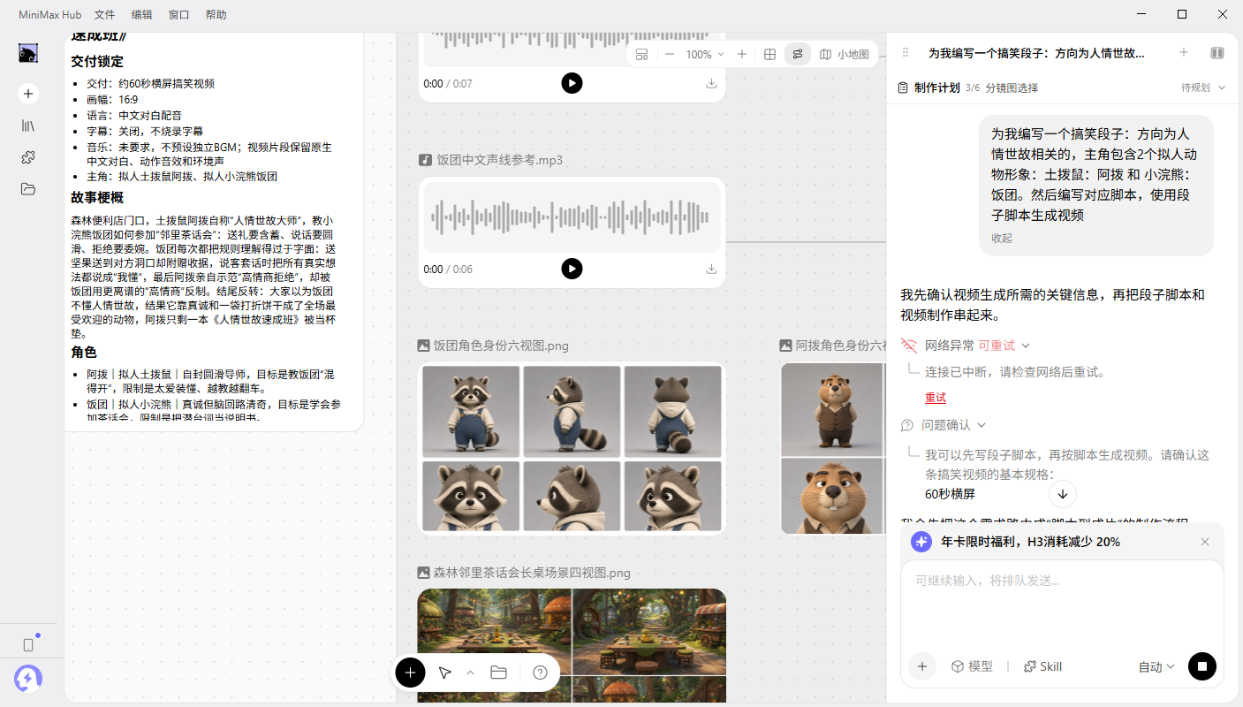Zoom in the canvas with the plus icon
This screenshot has width=1243, height=707.
(x=742, y=54)
